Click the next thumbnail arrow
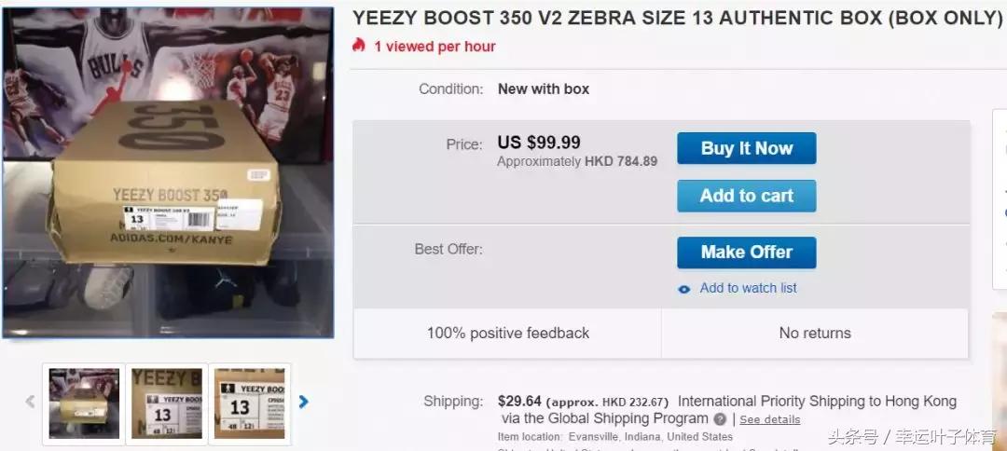1007x451 pixels. pyautogui.click(x=303, y=403)
